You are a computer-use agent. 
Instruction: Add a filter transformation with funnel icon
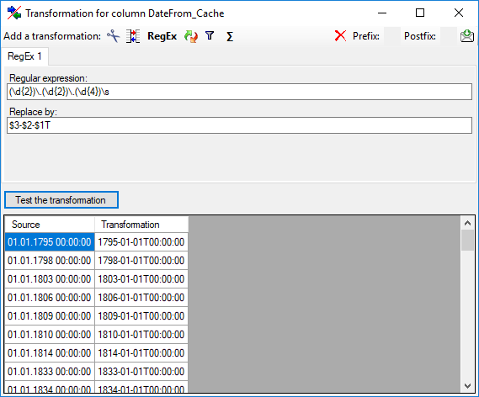(210, 35)
